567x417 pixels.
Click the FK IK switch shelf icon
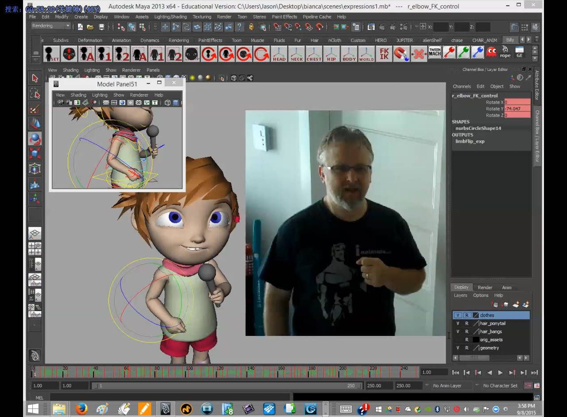384,54
